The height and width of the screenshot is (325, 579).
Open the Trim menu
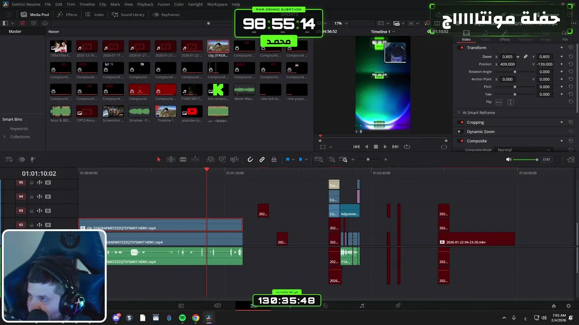coord(71,4)
